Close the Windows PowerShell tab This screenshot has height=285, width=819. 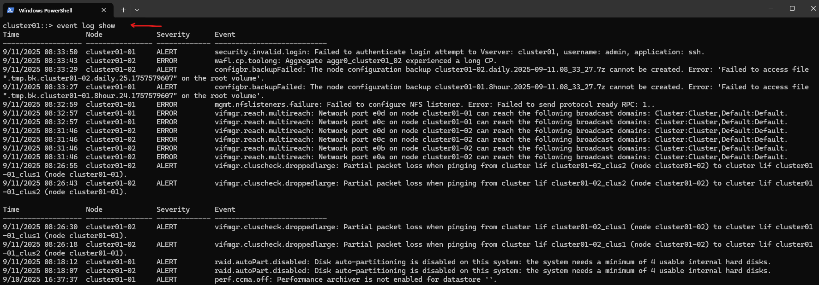[x=103, y=10]
